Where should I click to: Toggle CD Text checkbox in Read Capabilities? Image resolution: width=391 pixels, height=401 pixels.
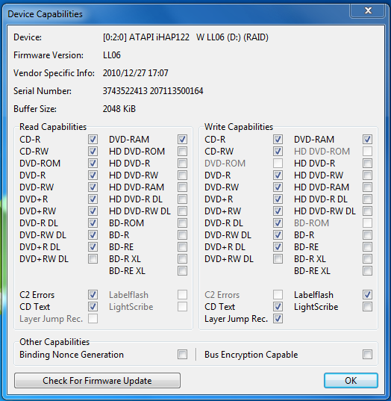point(93,307)
